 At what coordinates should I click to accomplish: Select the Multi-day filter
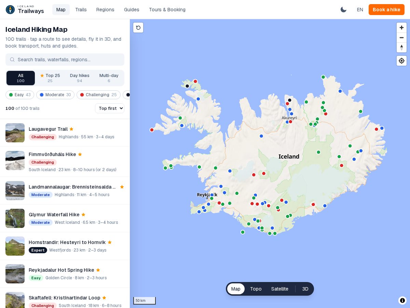109,78
